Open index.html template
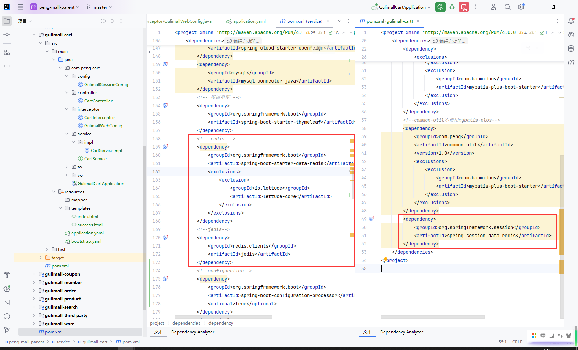This screenshot has width=578, height=350. tap(88, 216)
